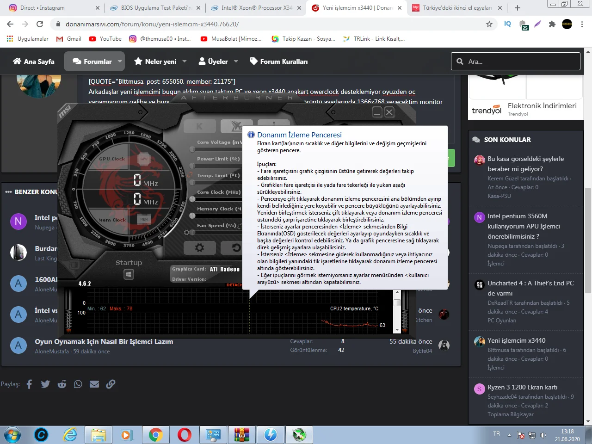Click the volume speaker tray icon
Image resolution: width=592 pixels, height=444 pixels.
pos(543,435)
